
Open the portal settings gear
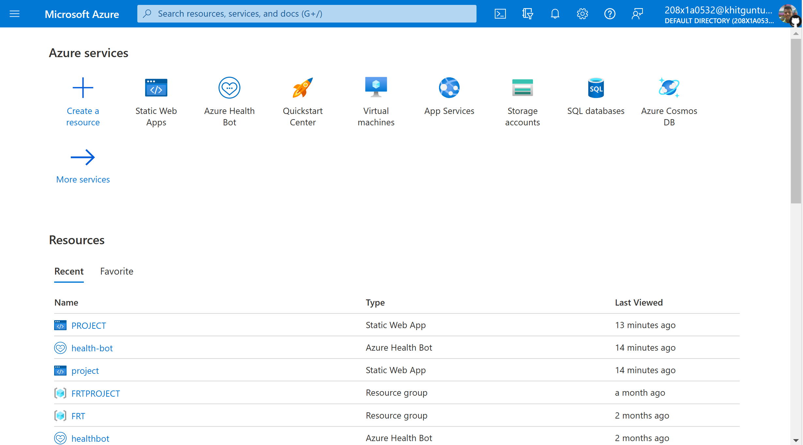[583, 14]
